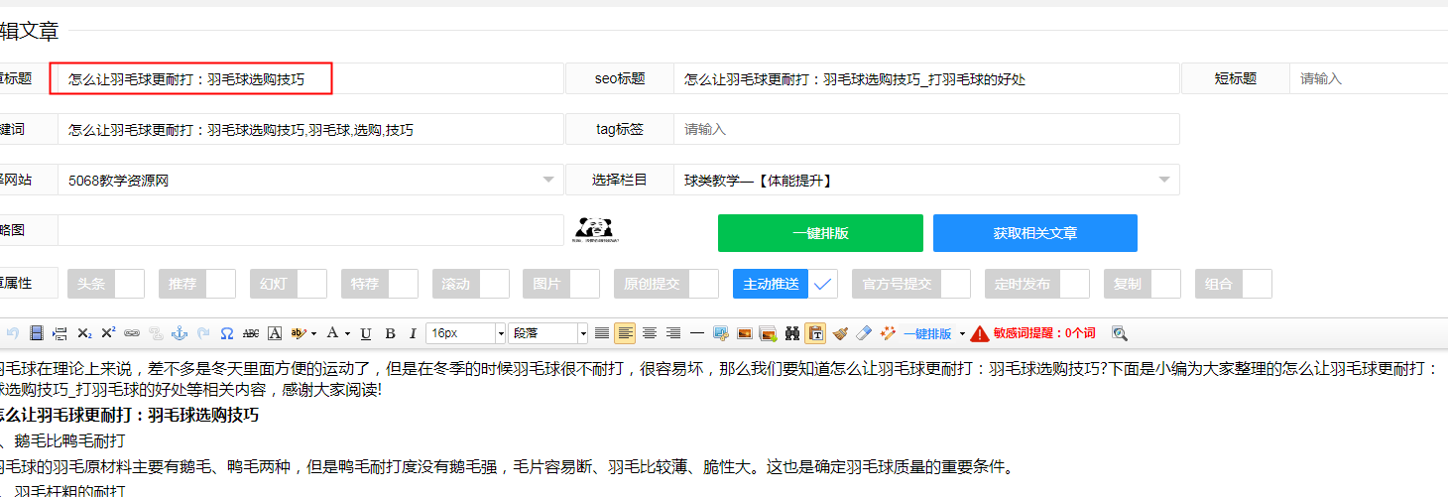Image resolution: width=1448 pixels, height=497 pixels.
Task: Click the 短标题 input field
Action: 1369,78
